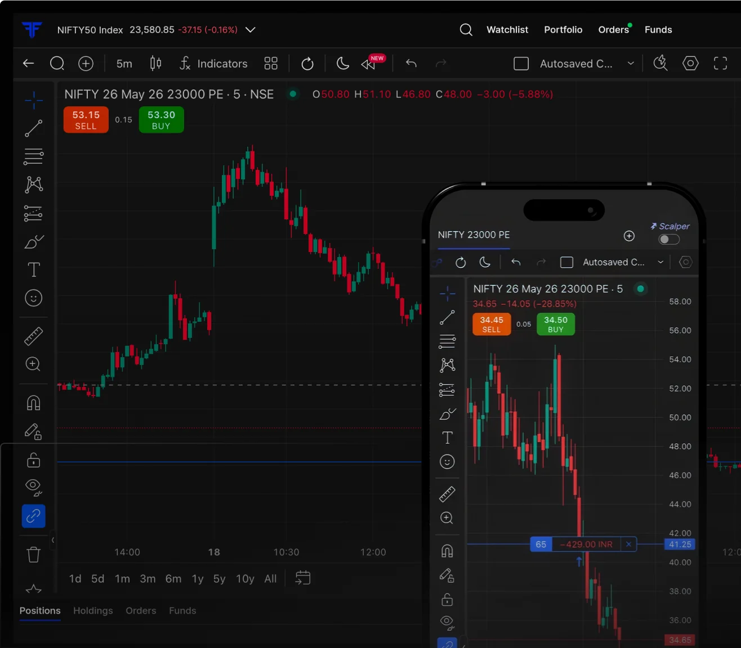This screenshot has height=648, width=741.
Task: Select the trend line drawing tool
Action: [33, 128]
